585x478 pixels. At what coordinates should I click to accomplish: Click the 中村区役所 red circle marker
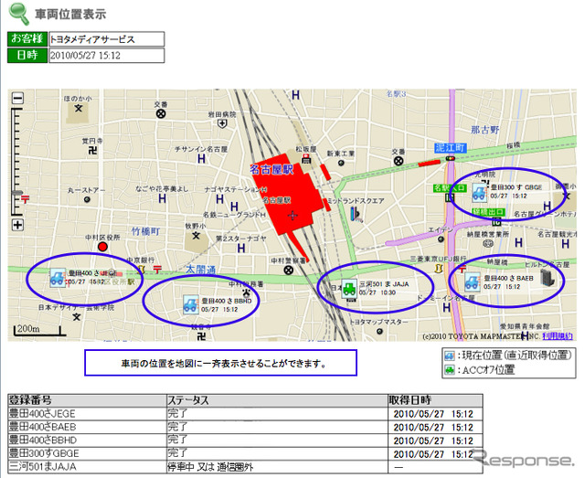coord(102,247)
